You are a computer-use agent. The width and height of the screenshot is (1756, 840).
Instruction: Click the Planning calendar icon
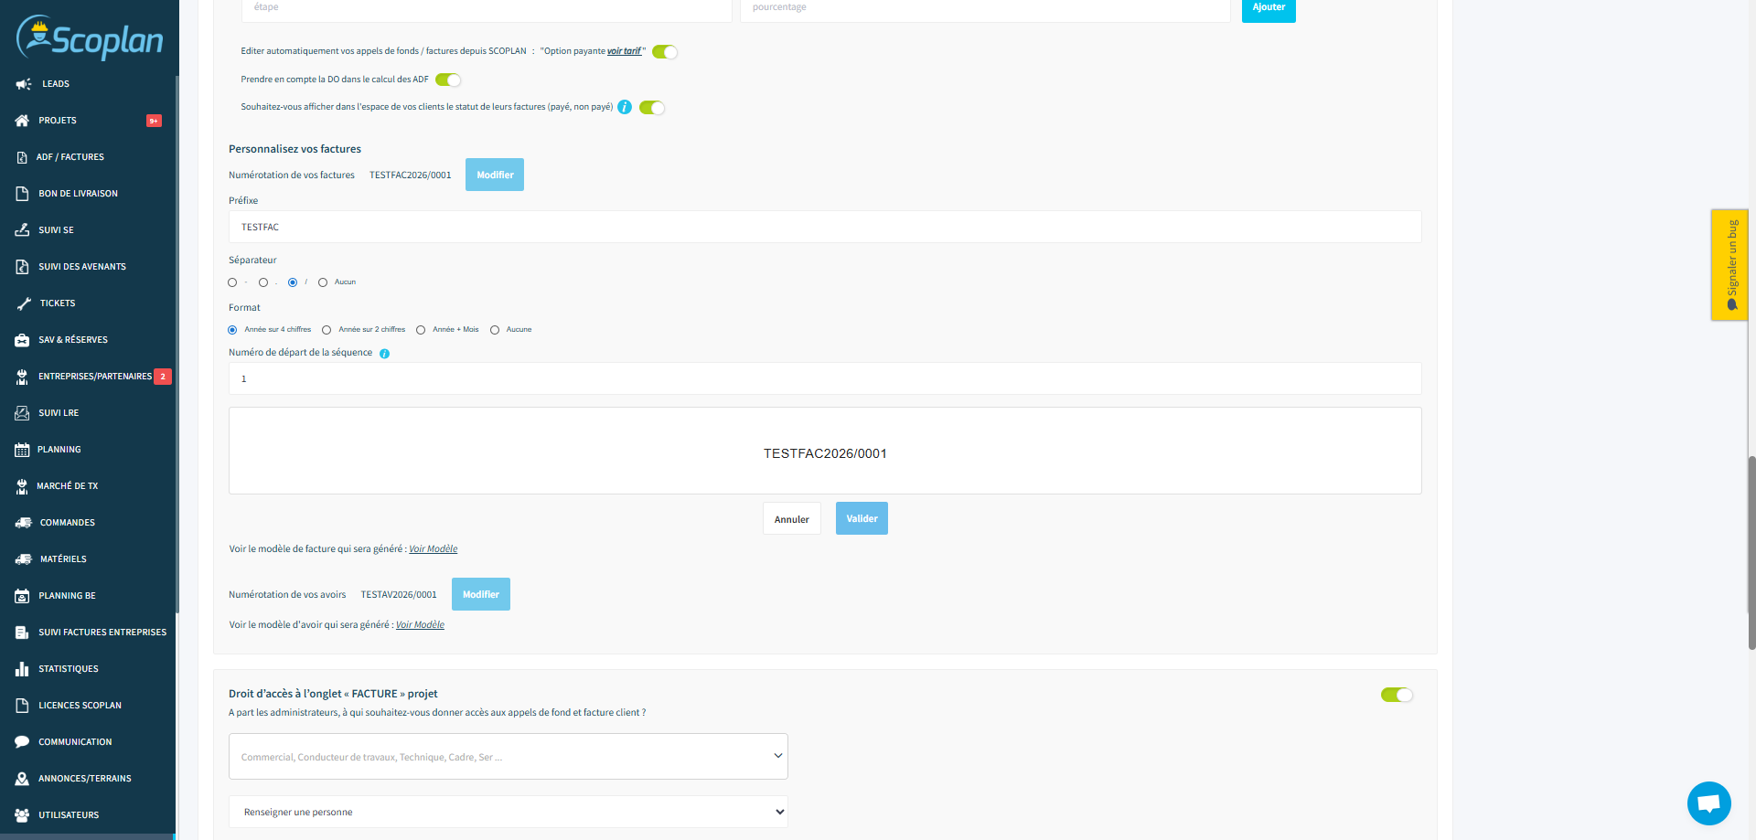pyautogui.click(x=22, y=450)
